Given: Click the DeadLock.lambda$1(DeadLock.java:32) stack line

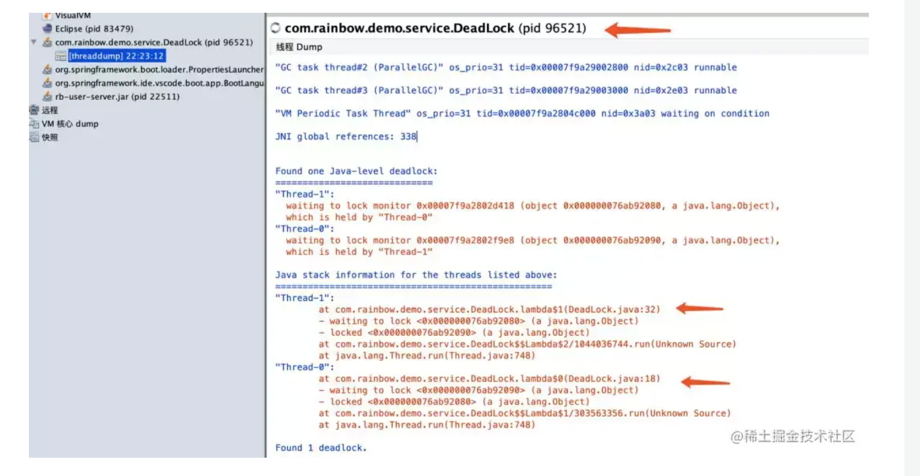Looking at the screenshot, I should (489, 310).
